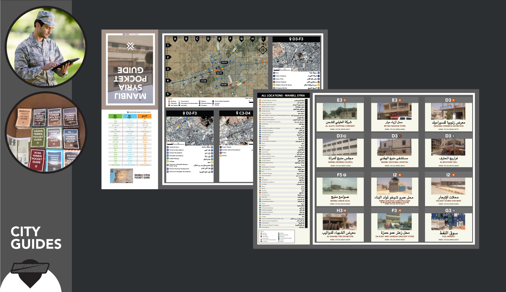Click column marker G on the overview map
The width and height of the screenshot is (506, 292).
pyautogui.click(x=241, y=39)
